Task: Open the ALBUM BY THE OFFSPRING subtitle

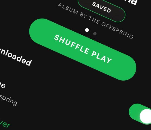Action: pyautogui.click(x=96, y=21)
